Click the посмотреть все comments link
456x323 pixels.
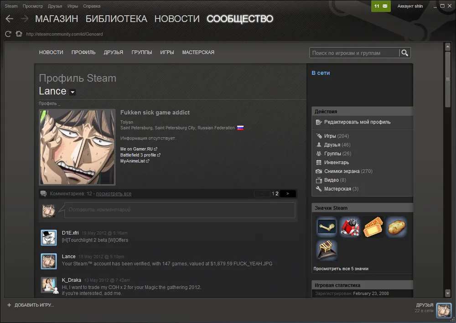point(114,194)
